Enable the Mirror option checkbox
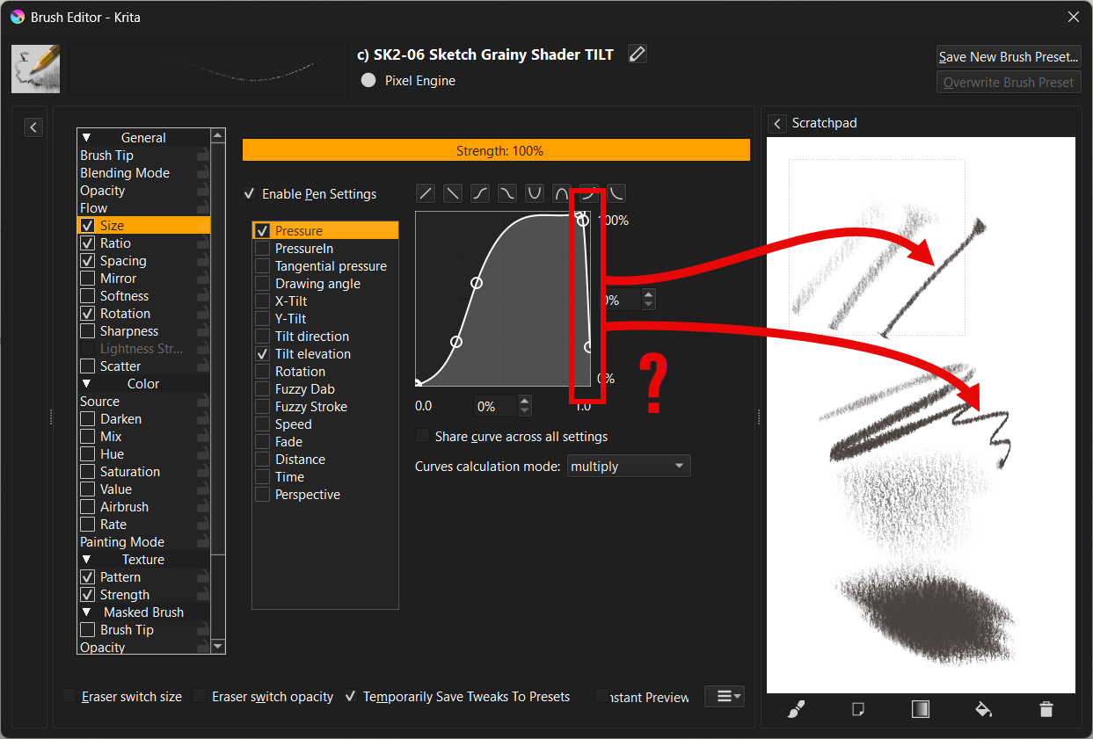Viewport: 1093px width, 739px height. tap(87, 279)
